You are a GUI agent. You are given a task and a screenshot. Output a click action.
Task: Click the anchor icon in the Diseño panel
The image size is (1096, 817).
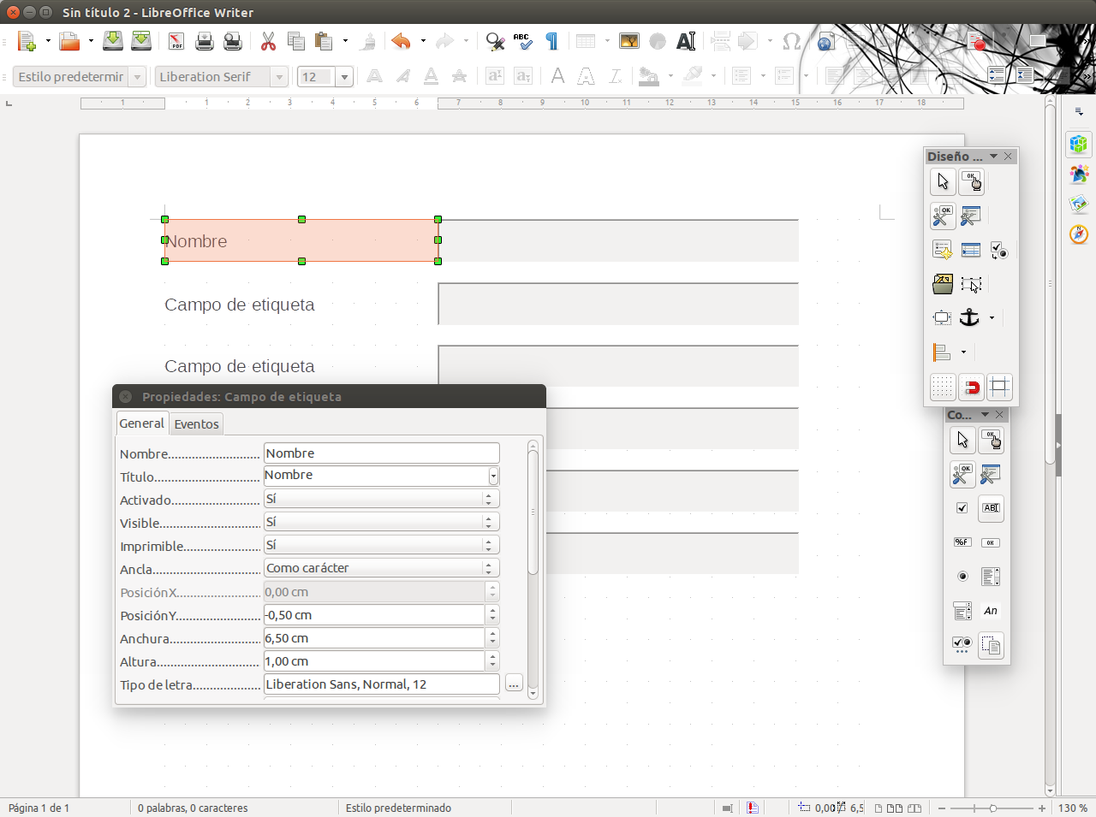(969, 317)
